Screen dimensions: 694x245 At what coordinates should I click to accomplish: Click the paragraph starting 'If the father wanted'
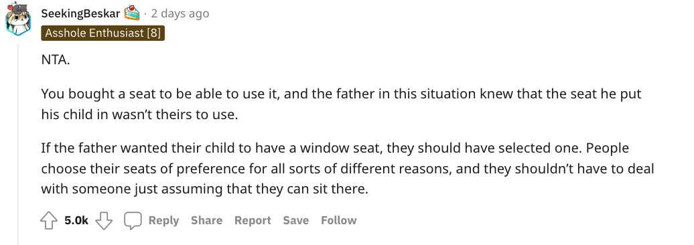pyautogui.click(x=348, y=169)
